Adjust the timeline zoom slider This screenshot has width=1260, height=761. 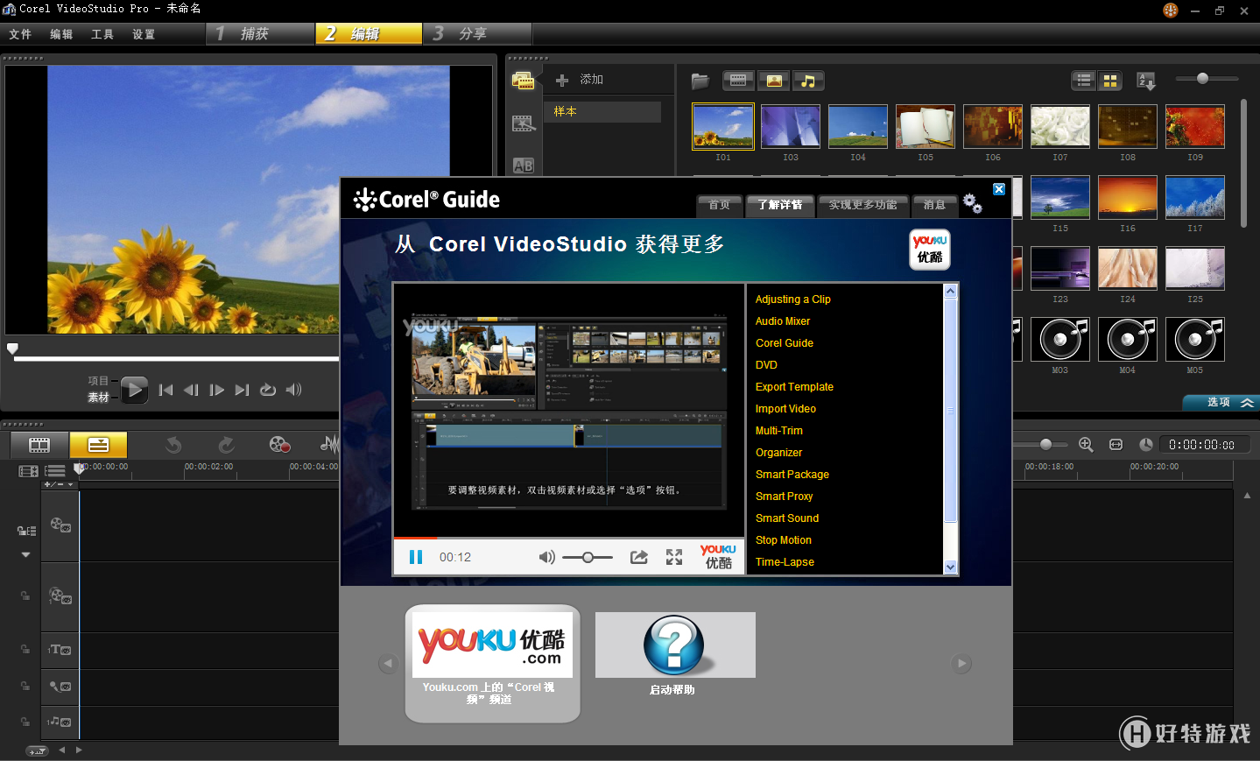pos(1045,445)
